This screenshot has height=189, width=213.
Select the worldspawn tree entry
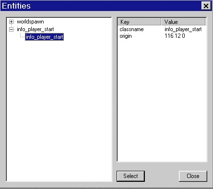30,22
